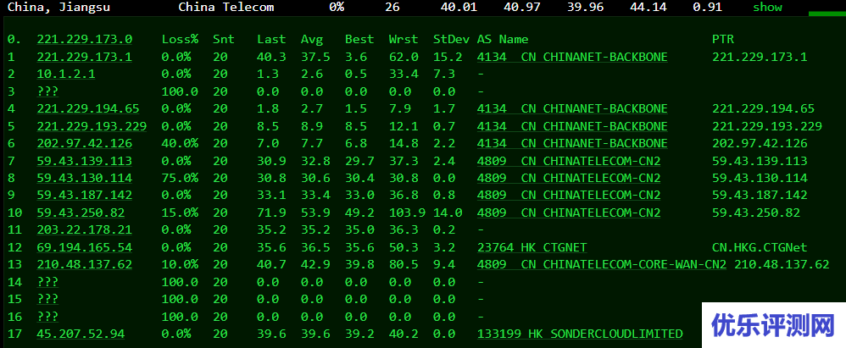This screenshot has height=348, width=846.
Task: Open hop 6 IP link 202.97.42.126
Action: [x=84, y=143]
